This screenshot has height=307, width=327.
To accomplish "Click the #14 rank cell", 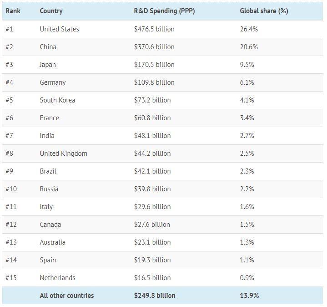I will tap(11, 260).
